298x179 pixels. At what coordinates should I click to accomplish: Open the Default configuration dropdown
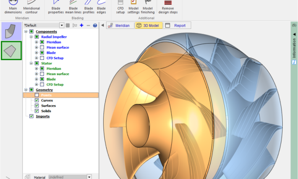coord(62,26)
